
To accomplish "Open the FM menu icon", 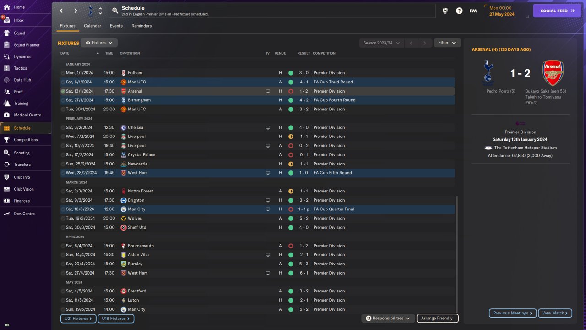I will tap(473, 11).
